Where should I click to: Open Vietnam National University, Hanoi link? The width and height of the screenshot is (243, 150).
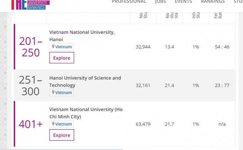coord(82,36)
